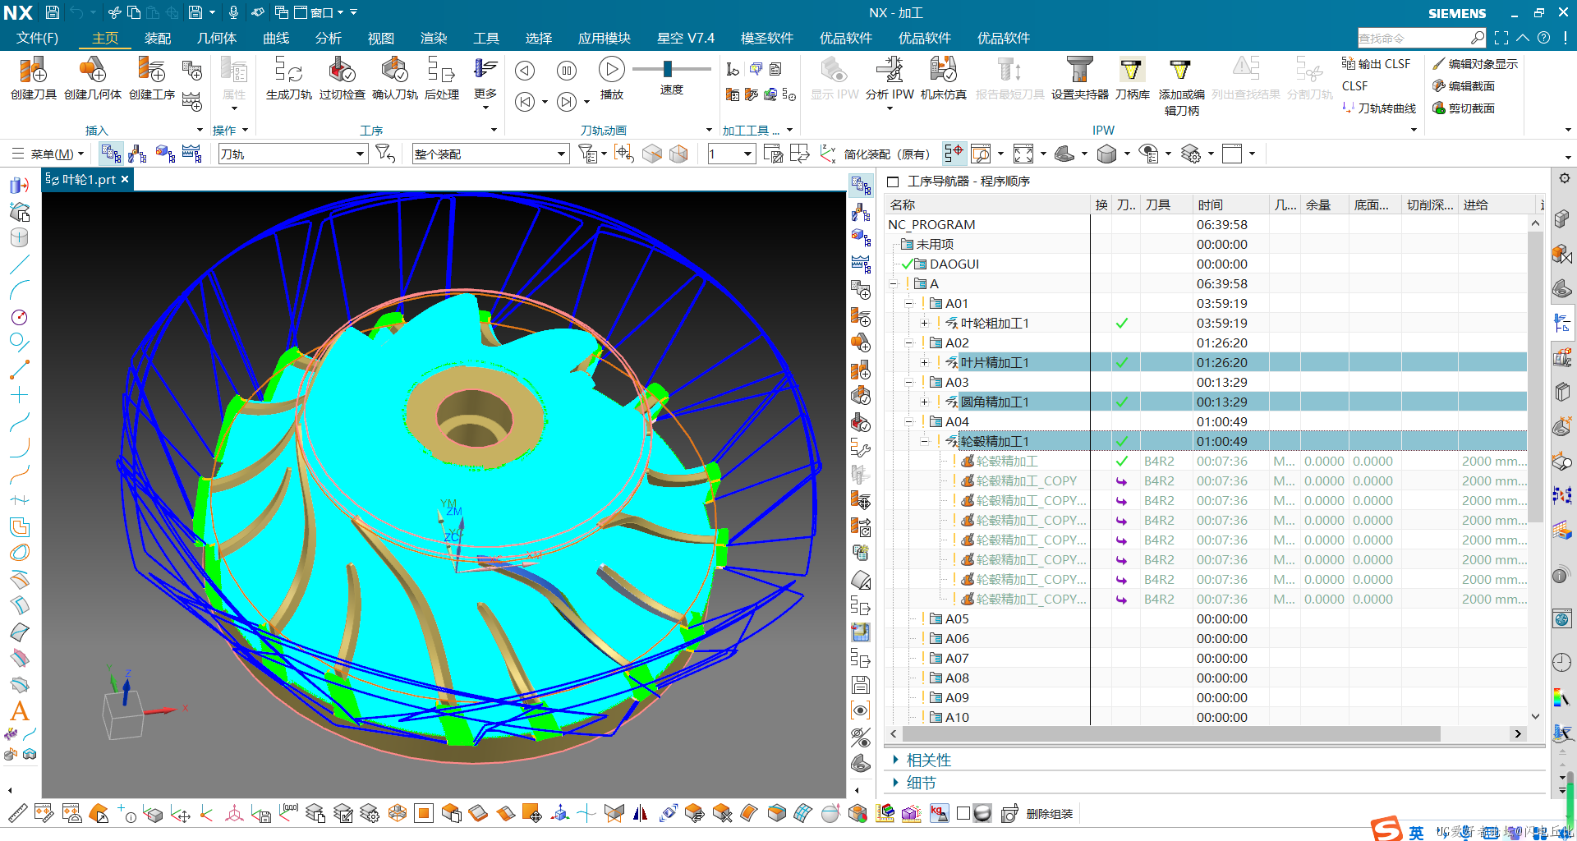Click the 简化装配（原有）item

886,154
